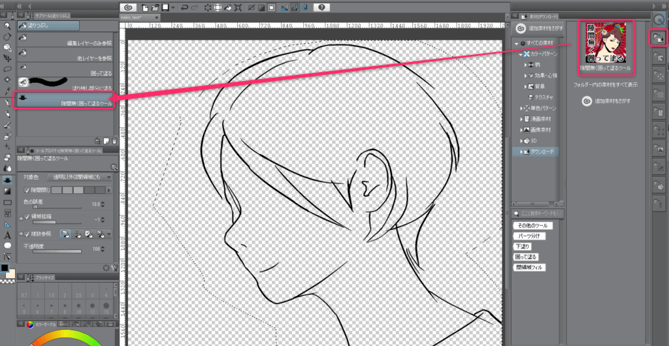Open the 対象色 dropdown

click(x=79, y=177)
